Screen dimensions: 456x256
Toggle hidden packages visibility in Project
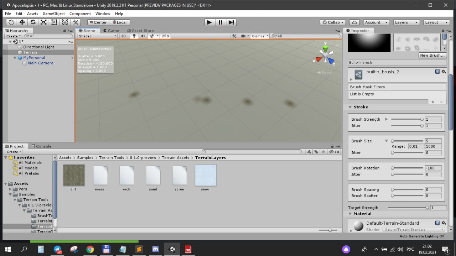[x=335, y=152]
